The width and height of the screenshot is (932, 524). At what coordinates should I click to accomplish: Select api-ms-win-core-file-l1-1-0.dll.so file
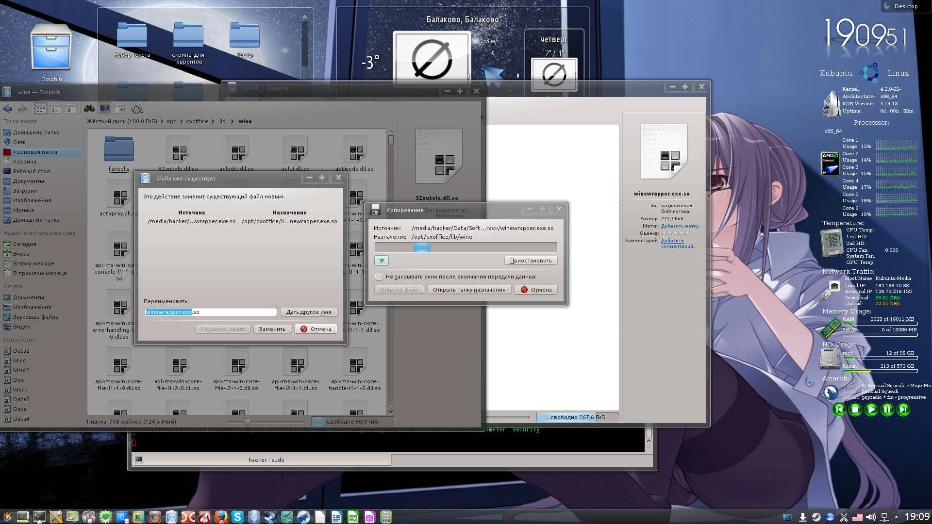tap(119, 370)
